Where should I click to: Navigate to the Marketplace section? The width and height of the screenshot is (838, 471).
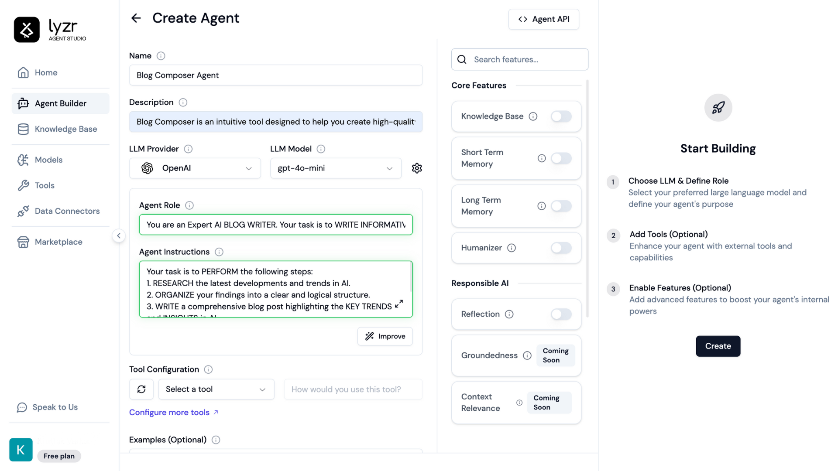click(x=58, y=242)
